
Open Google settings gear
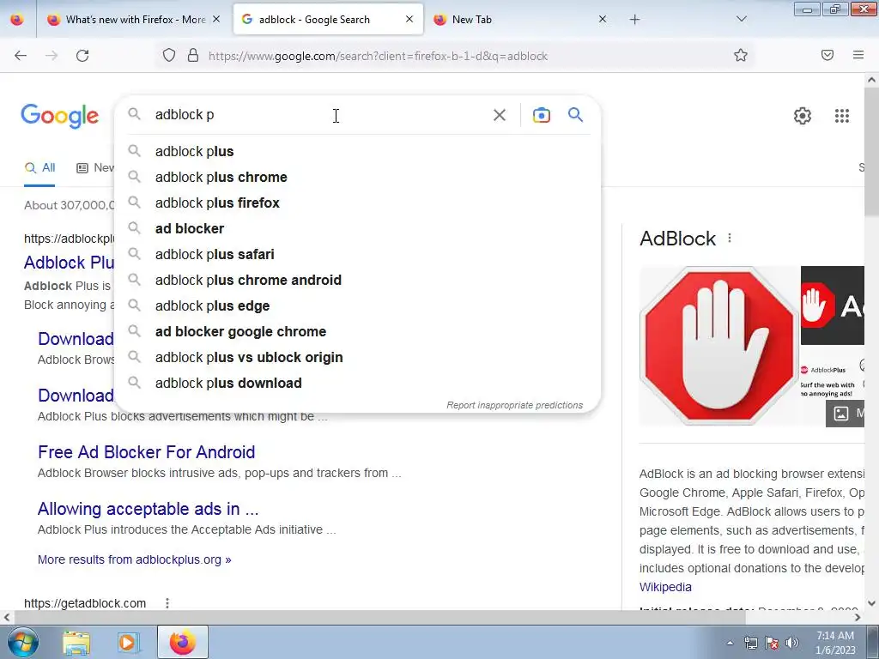click(x=803, y=116)
